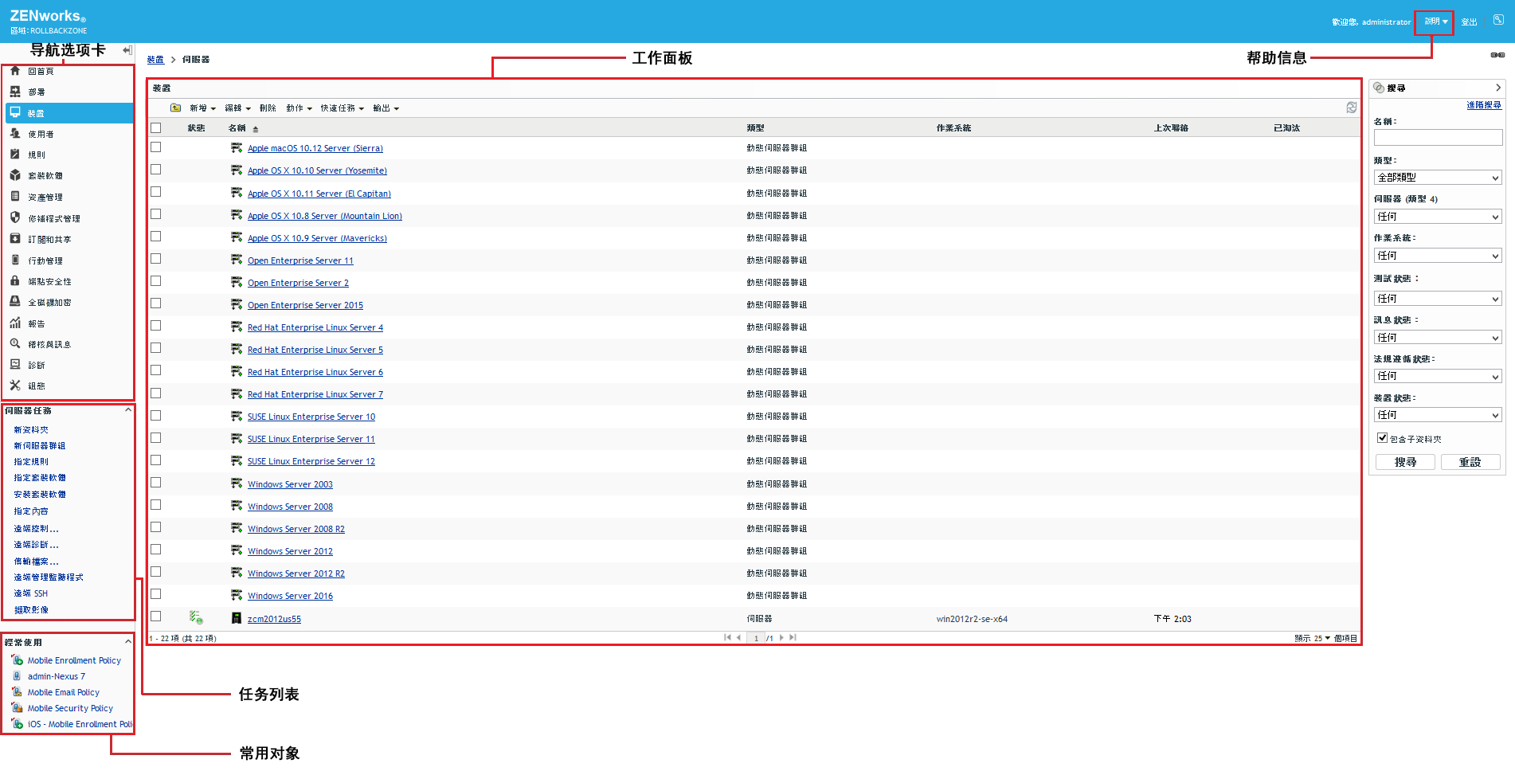Open Mobile Security Policy link
The image size is (1515, 779).
pyautogui.click(x=70, y=708)
